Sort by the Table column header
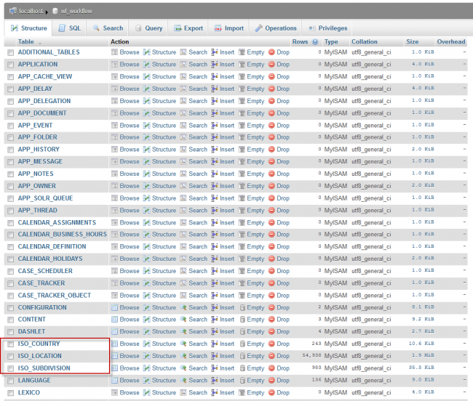This screenshot has height=401, width=473. 25,41
